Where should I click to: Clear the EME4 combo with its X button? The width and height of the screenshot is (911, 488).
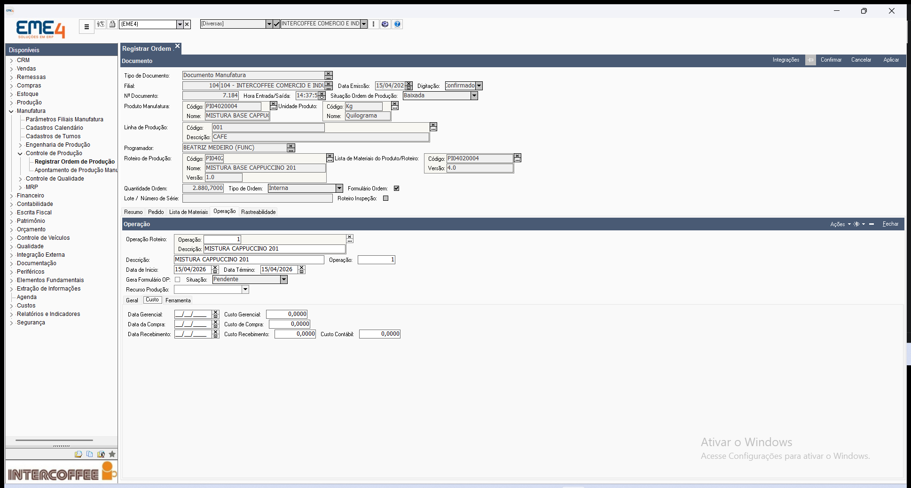[x=187, y=24]
